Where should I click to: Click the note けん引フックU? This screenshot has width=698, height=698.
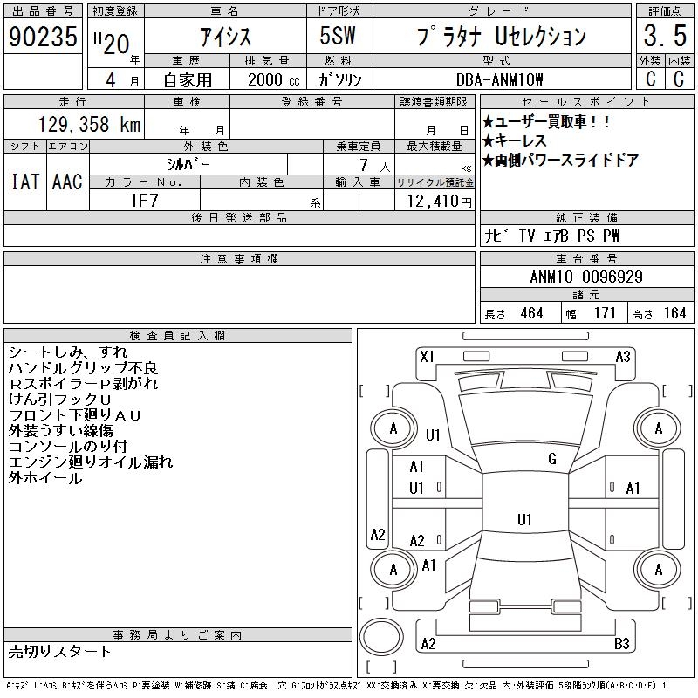[x=59, y=400]
